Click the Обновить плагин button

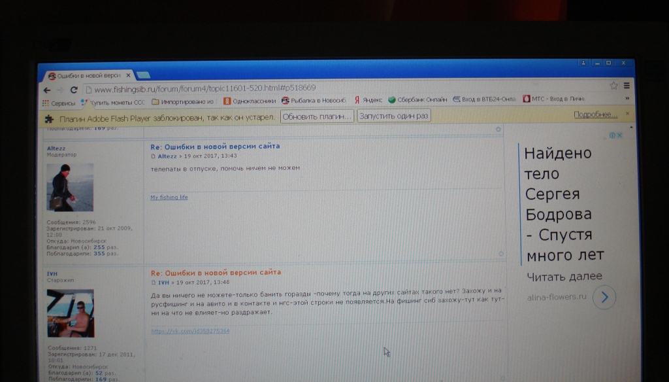[x=317, y=116]
